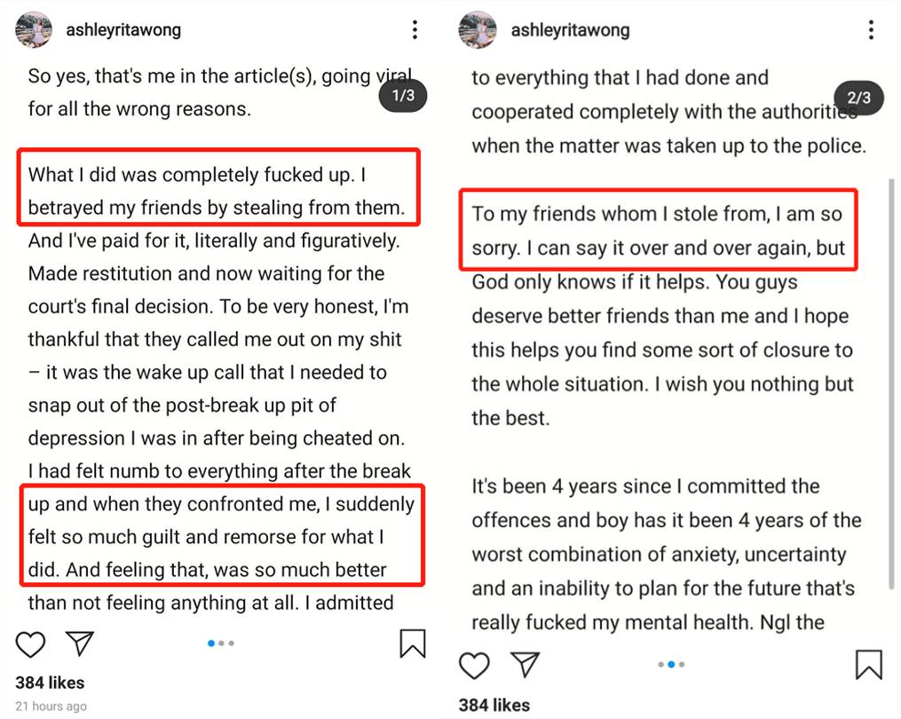901x719 pixels.
Task: Click the left post carousel page dots
Action: point(220,643)
